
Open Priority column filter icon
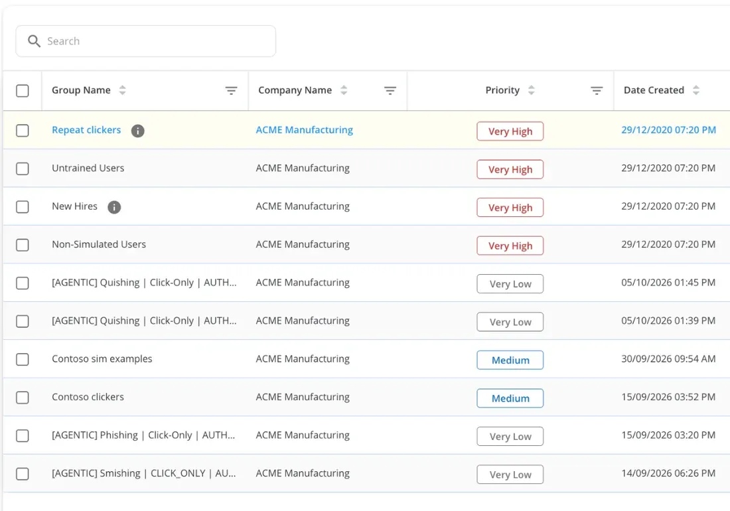click(597, 90)
